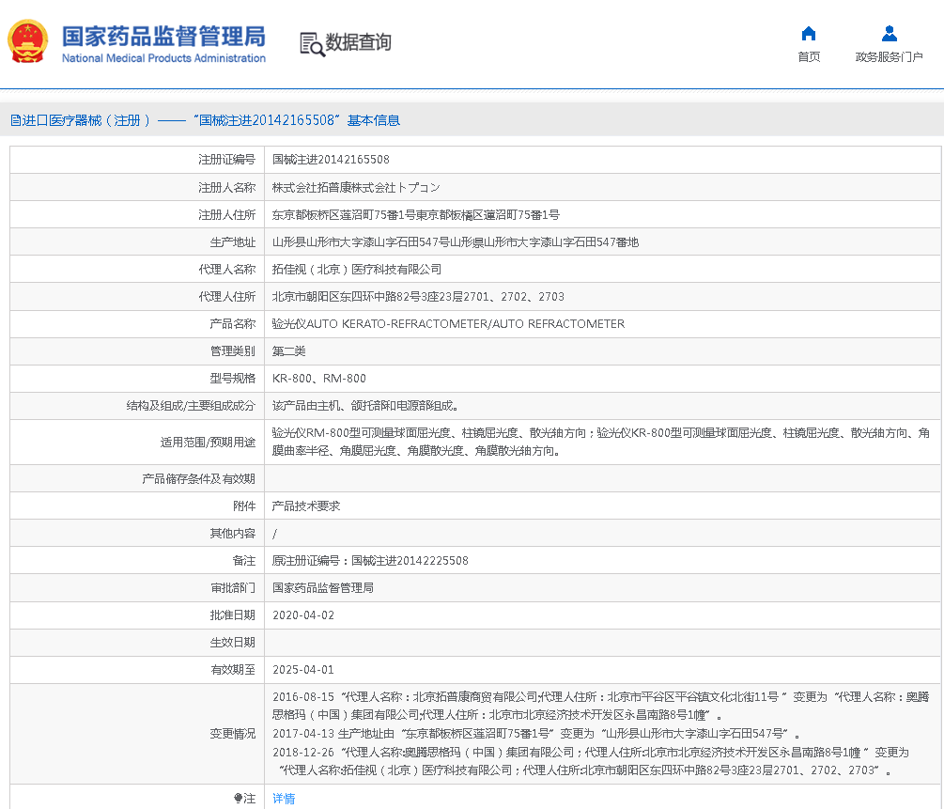
Task: Click the 国家药品监督管理局 title text
Action: tap(163, 36)
